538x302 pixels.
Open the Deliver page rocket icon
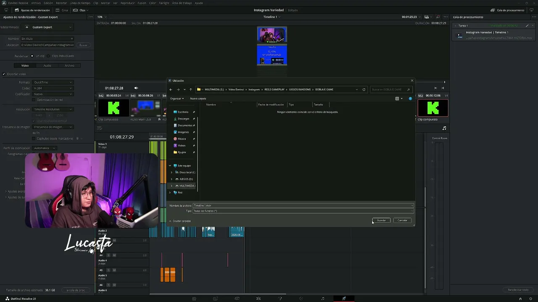point(344,299)
